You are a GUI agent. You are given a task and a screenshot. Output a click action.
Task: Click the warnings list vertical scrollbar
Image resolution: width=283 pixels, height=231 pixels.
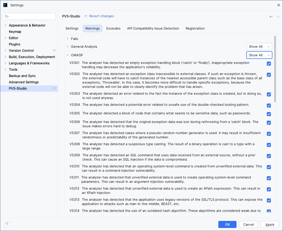pyautogui.click(x=275, y=69)
